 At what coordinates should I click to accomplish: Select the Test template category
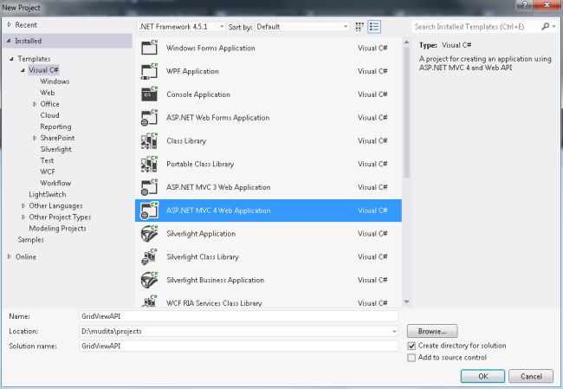click(47, 160)
